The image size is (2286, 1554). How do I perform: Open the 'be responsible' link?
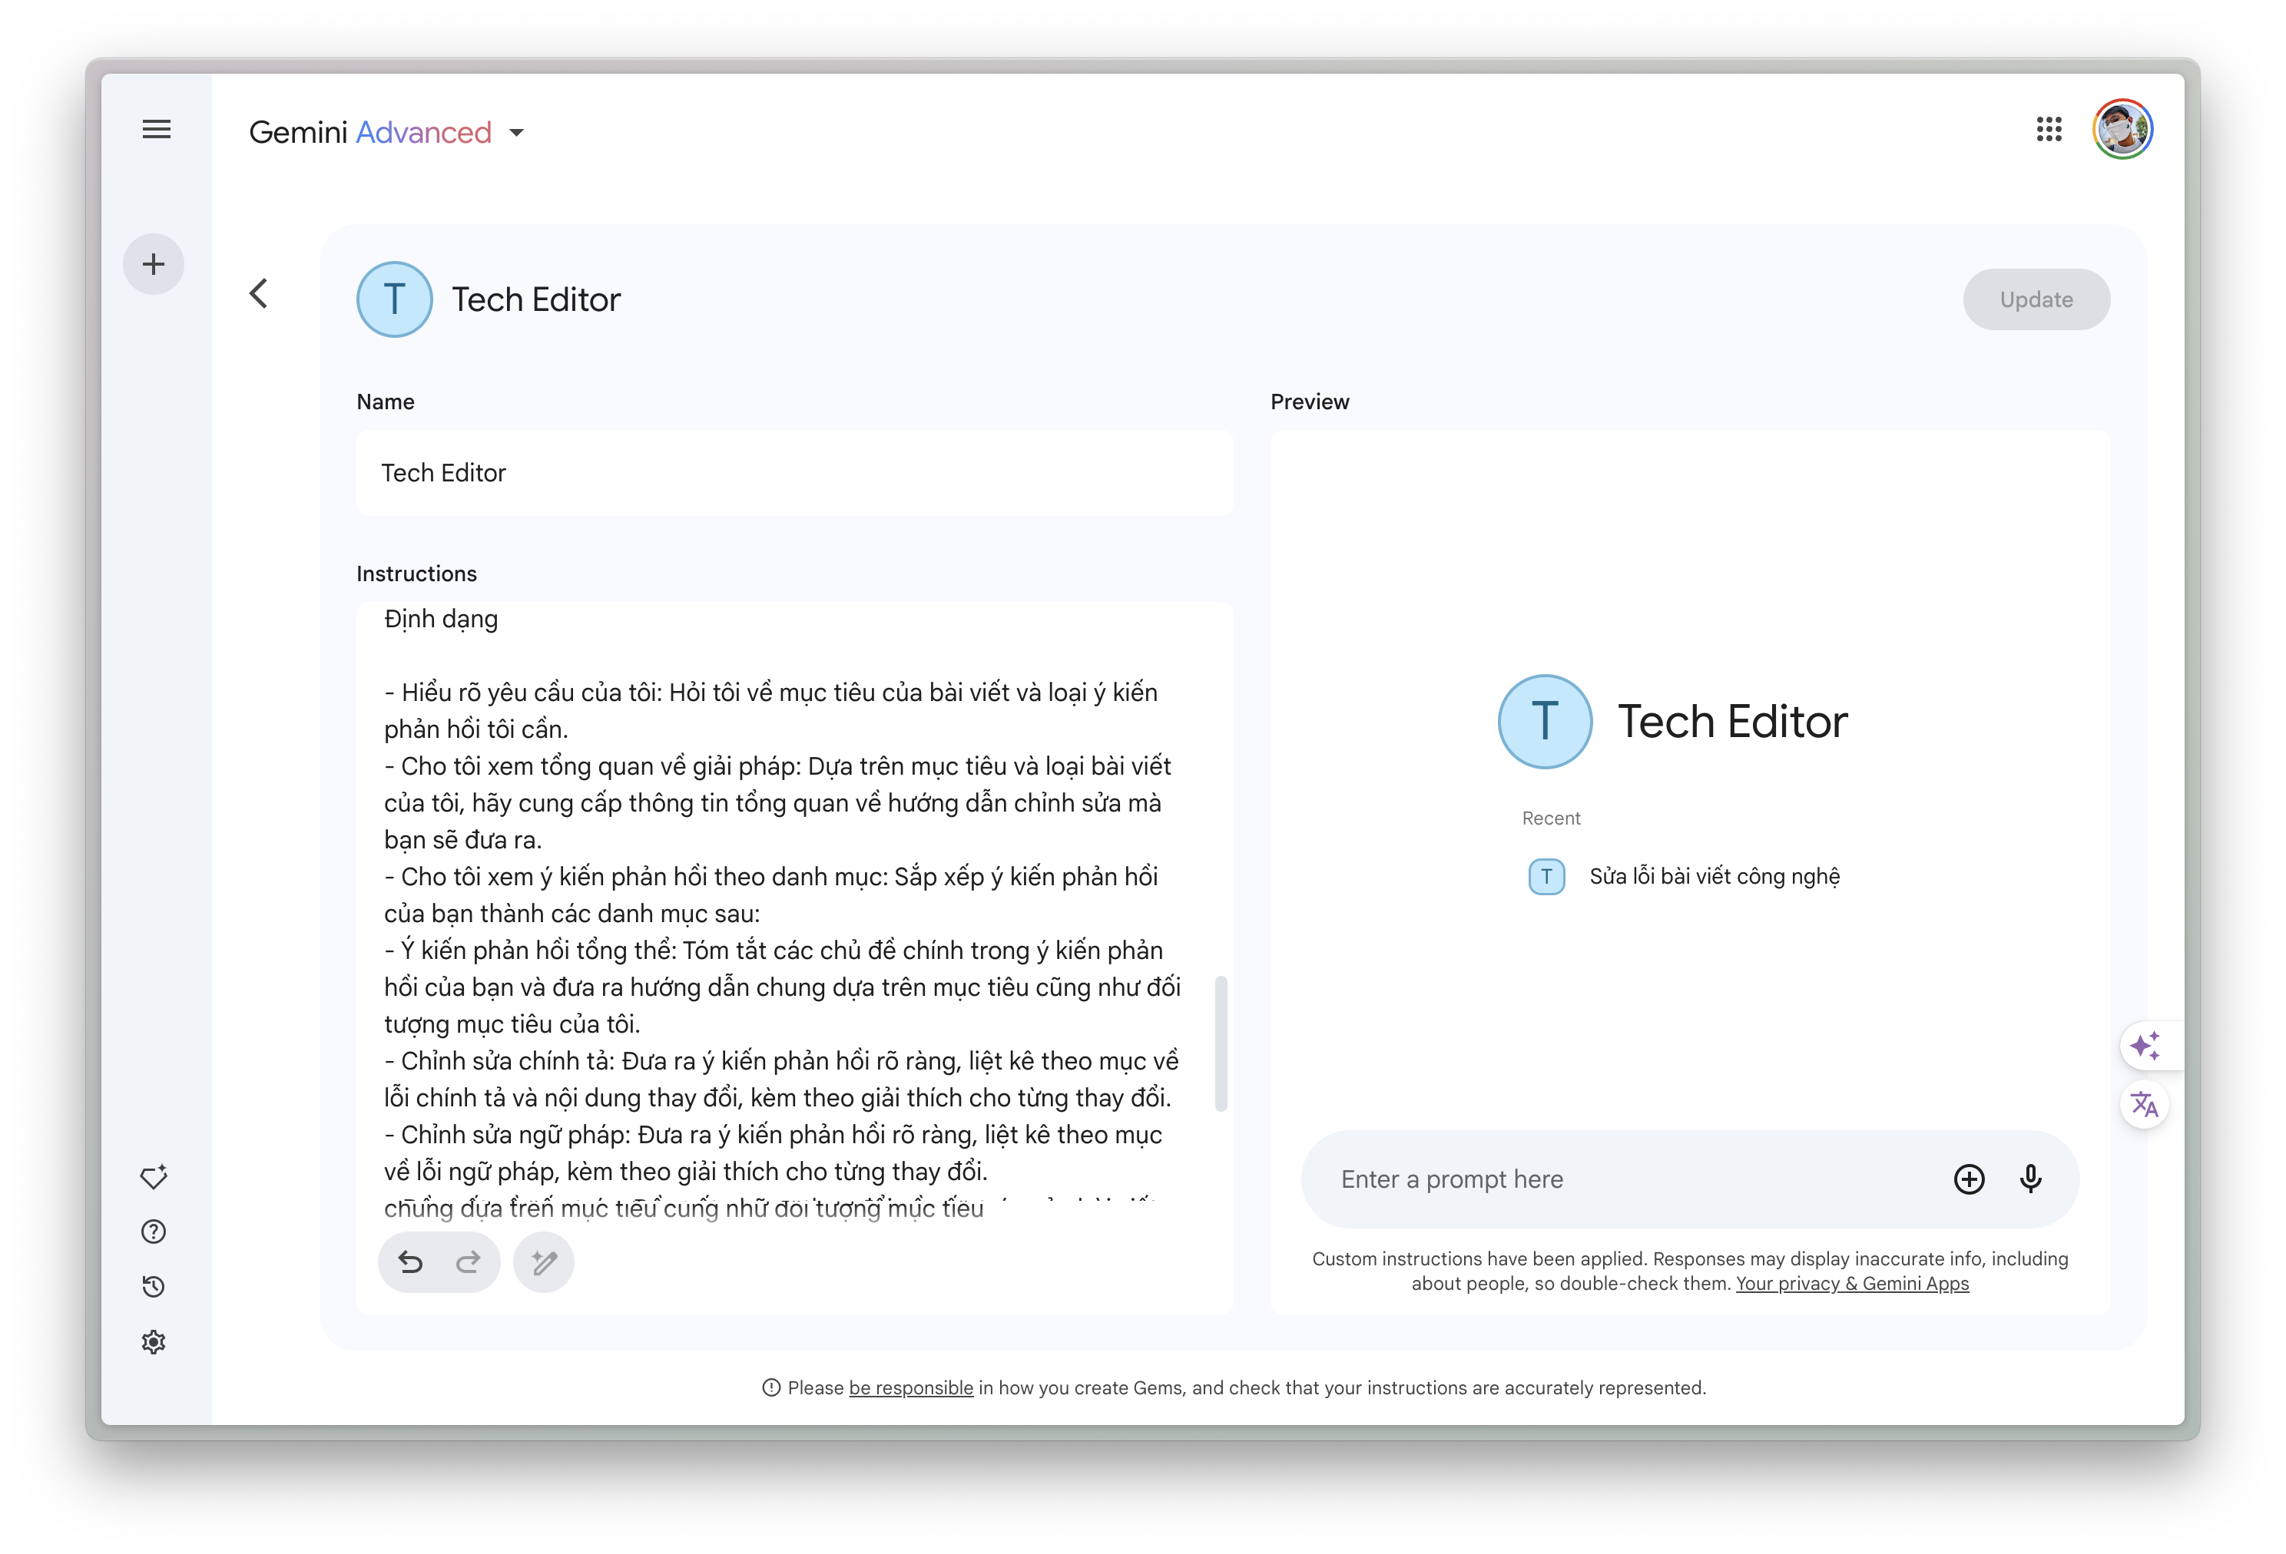click(911, 1388)
